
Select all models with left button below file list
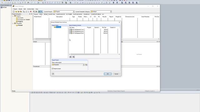[70, 57]
